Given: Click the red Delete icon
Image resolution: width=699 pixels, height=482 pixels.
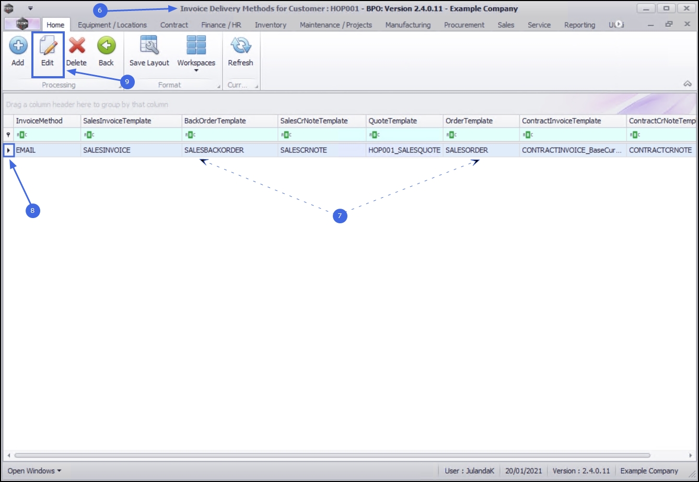Looking at the screenshot, I should [x=77, y=46].
